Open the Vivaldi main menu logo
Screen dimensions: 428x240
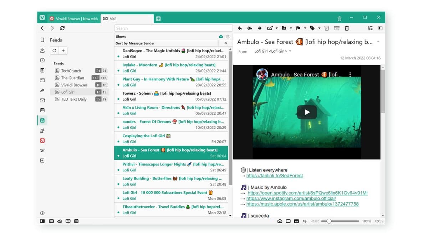tap(42, 17)
